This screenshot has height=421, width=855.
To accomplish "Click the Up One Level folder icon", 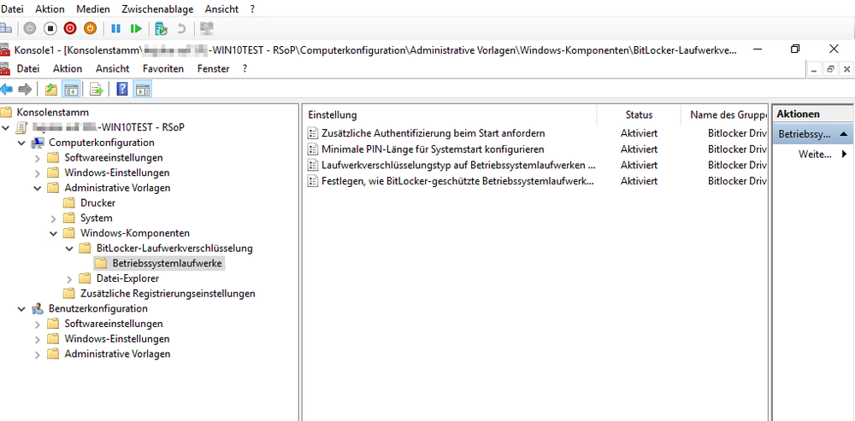I will 51,89.
